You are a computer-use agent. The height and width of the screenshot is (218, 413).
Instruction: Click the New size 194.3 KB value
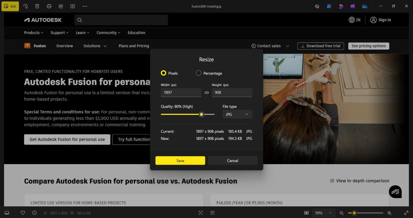(235, 138)
